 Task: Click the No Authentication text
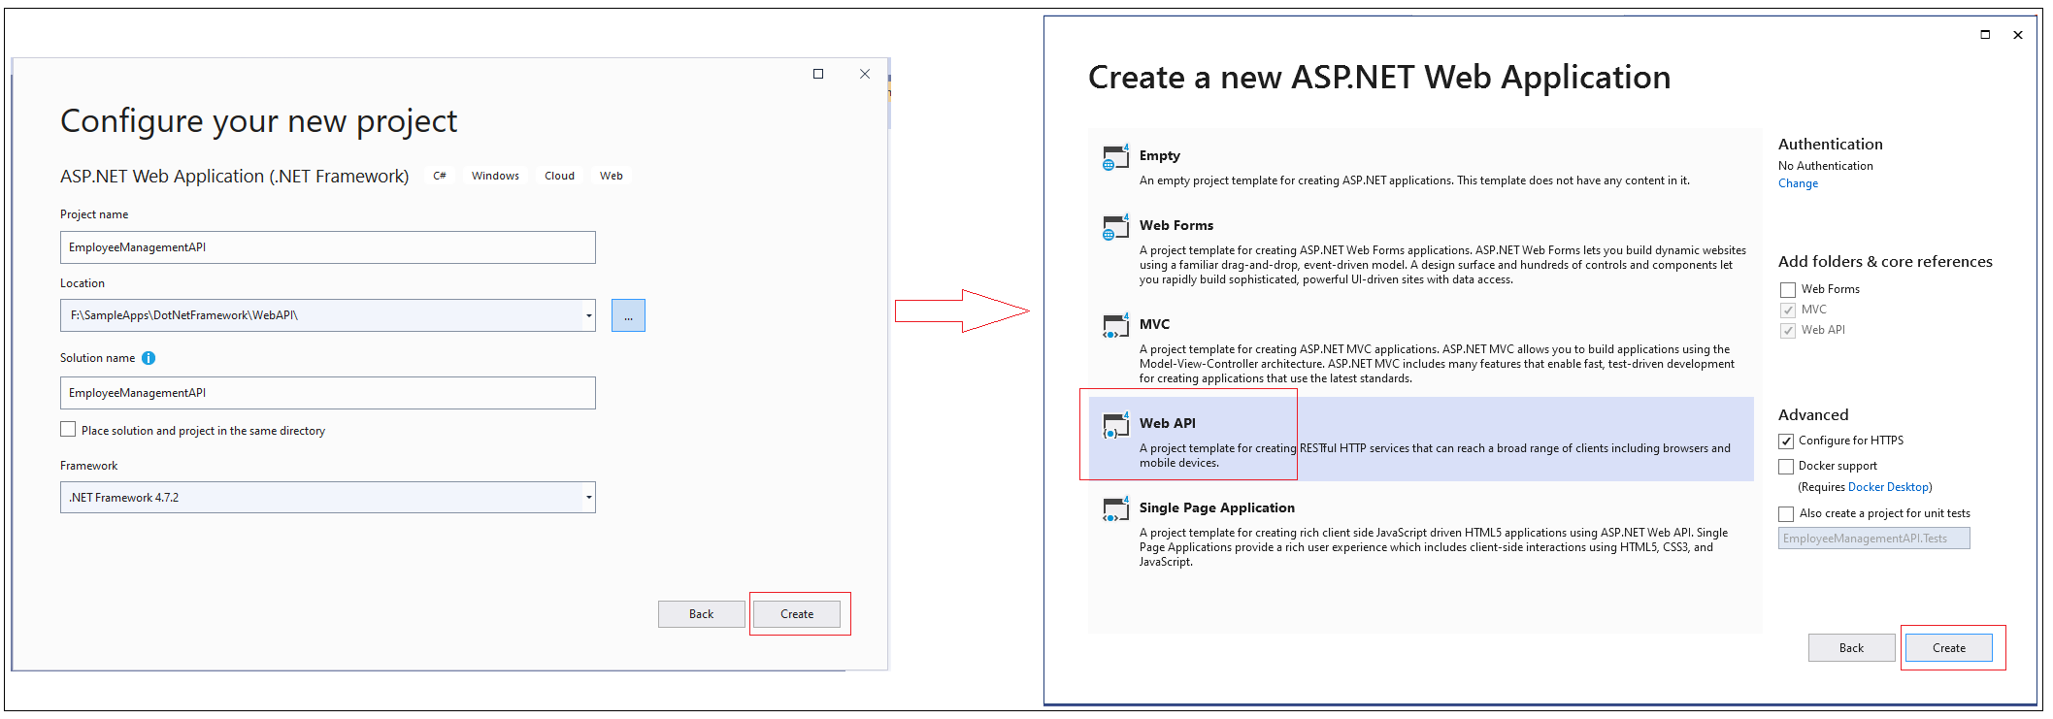click(1826, 166)
